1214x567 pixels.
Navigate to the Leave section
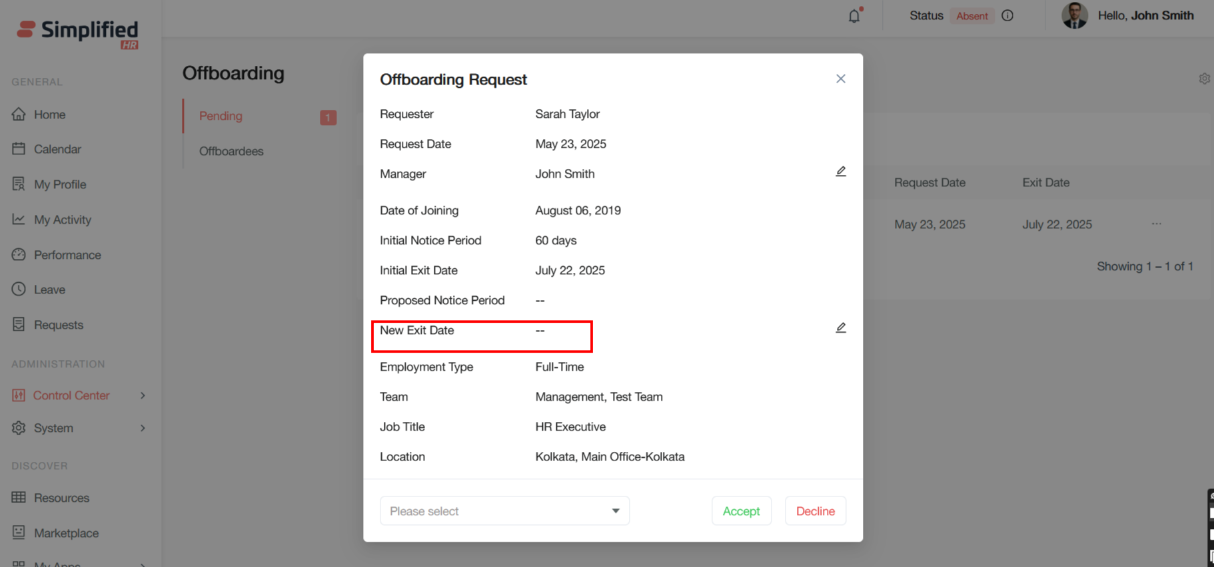tap(49, 289)
